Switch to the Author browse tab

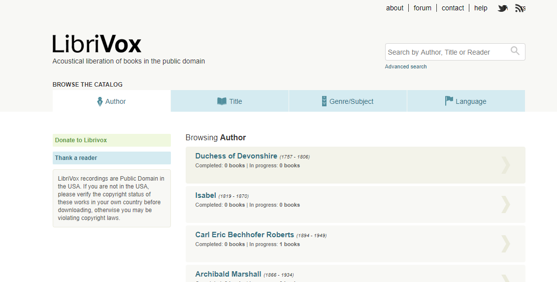coord(111,101)
